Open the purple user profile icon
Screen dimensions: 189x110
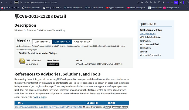(176, 2)
